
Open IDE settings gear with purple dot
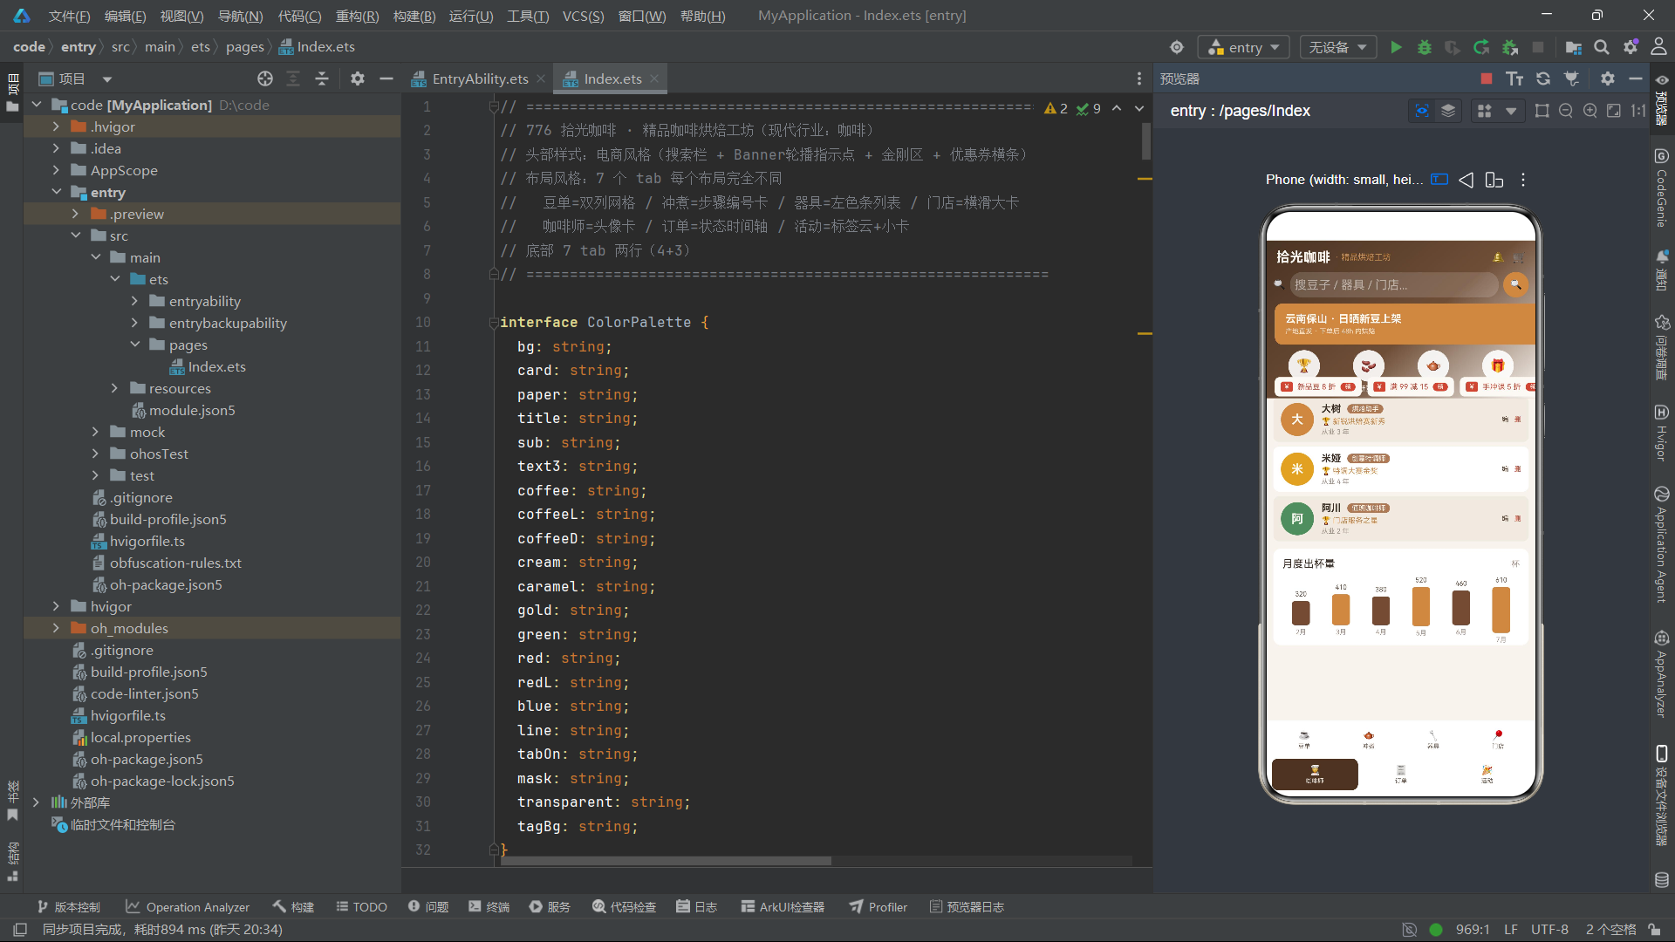coord(1631,47)
